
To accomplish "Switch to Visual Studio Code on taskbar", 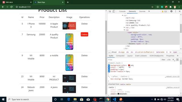I will click(x=114, y=99).
